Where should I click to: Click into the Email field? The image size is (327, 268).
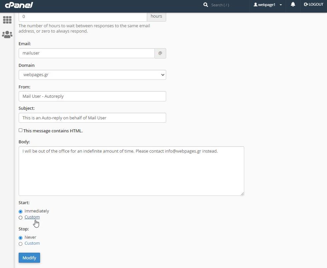point(86,53)
